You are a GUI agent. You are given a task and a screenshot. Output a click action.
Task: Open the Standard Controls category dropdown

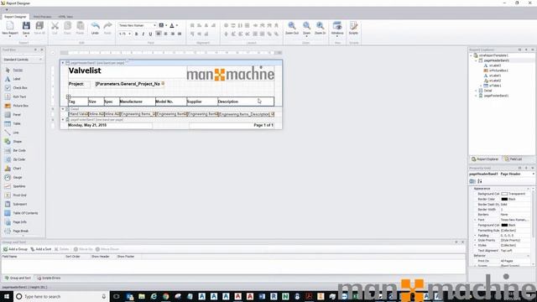40,60
